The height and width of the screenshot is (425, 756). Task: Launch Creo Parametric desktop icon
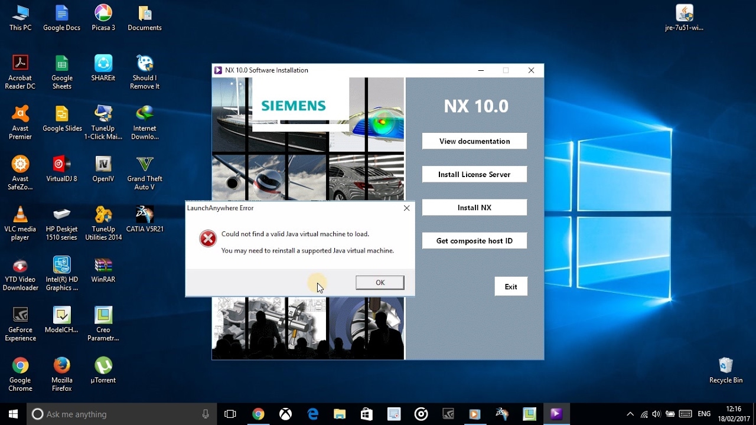(x=103, y=324)
